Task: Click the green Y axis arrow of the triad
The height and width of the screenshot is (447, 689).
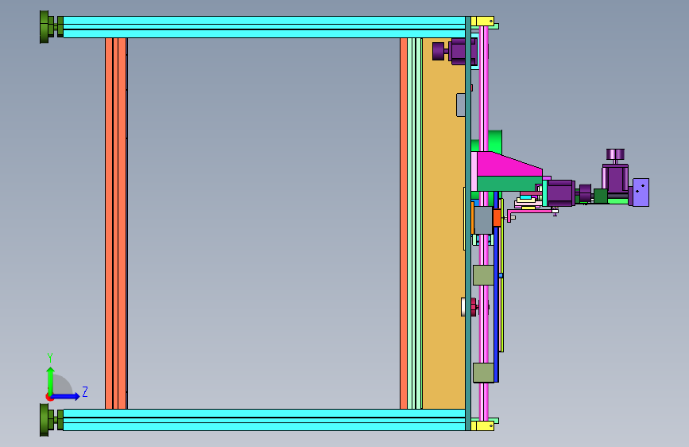Action: point(50,381)
